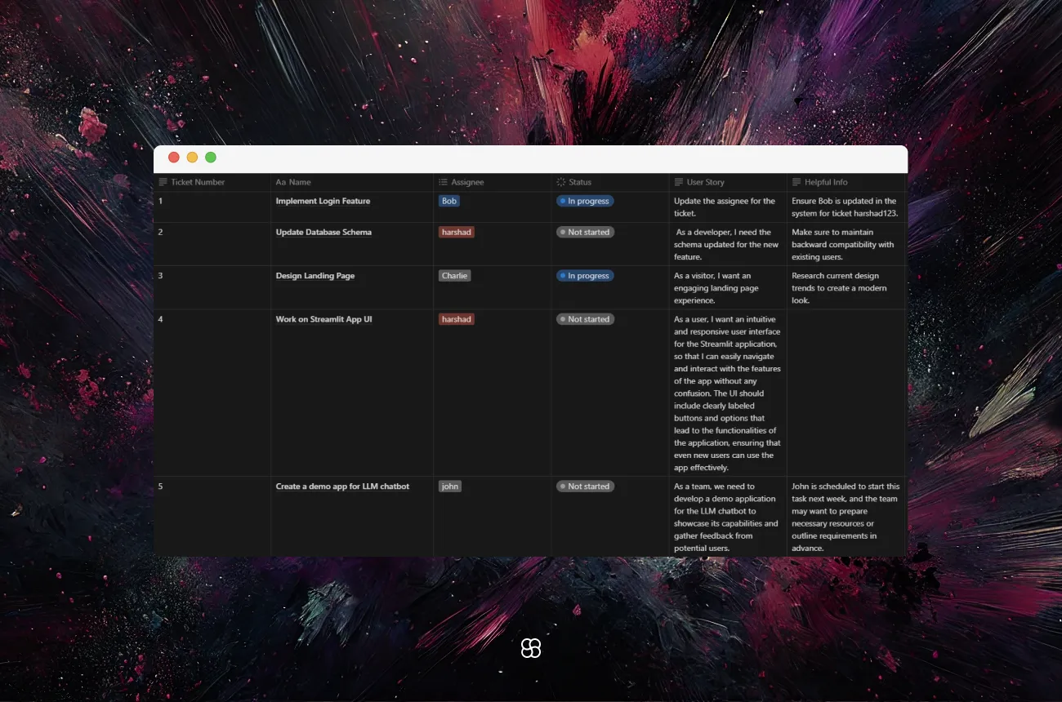Open the User Story column header
This screenshot has height=702, width=1062.
coord(728,182)
